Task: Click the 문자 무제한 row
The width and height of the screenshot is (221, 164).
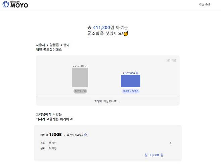Action: click(x=49, y=147)
